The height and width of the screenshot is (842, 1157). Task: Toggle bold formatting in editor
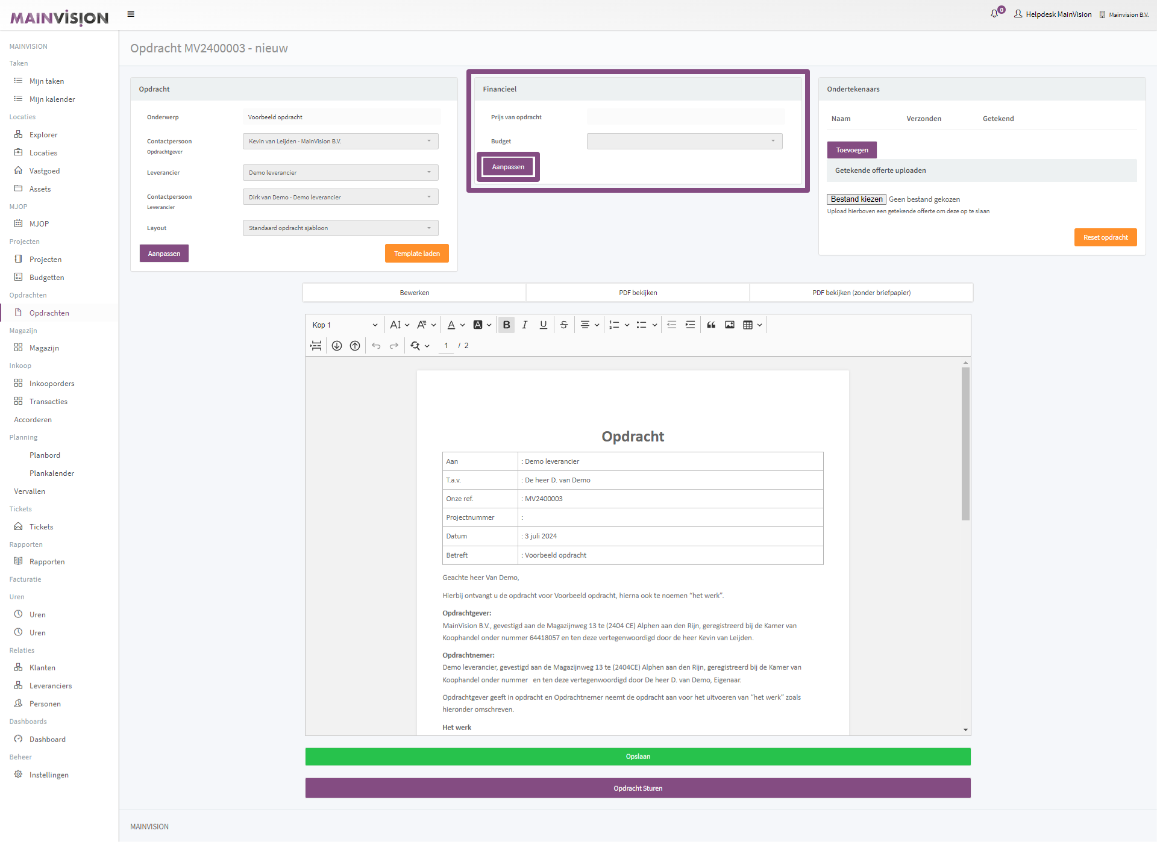tap(506, 325)
